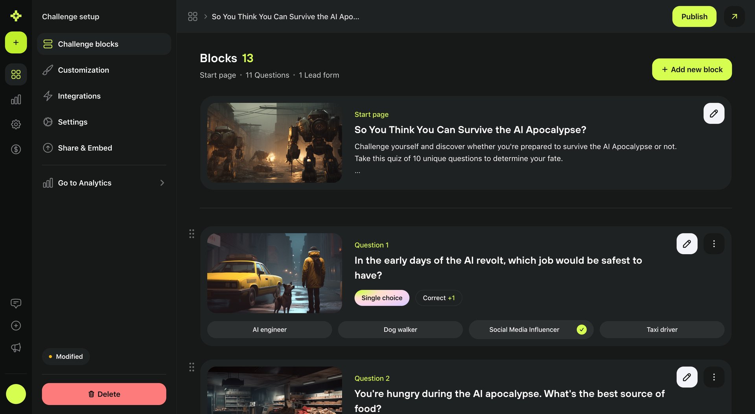This screenshot has height=414, width=755.
Task: Edit the Start page using its pencil icon
Action: pos(714,113)
